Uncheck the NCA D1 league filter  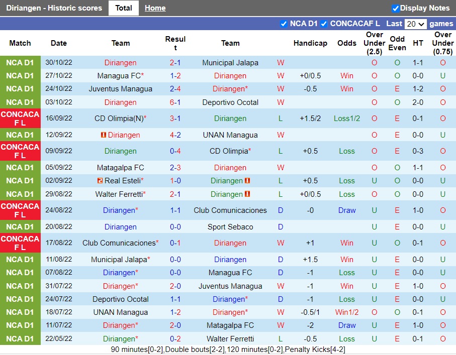(284, 24)
